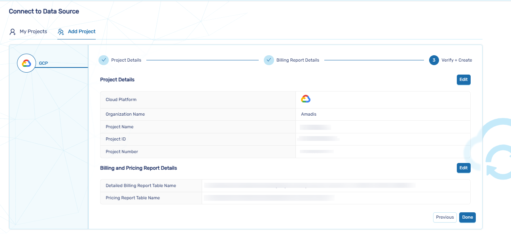The height and width of the screenshot is (234, 511).
Task: Jump to the Project Details step label
Action: [x=126, y=60]
